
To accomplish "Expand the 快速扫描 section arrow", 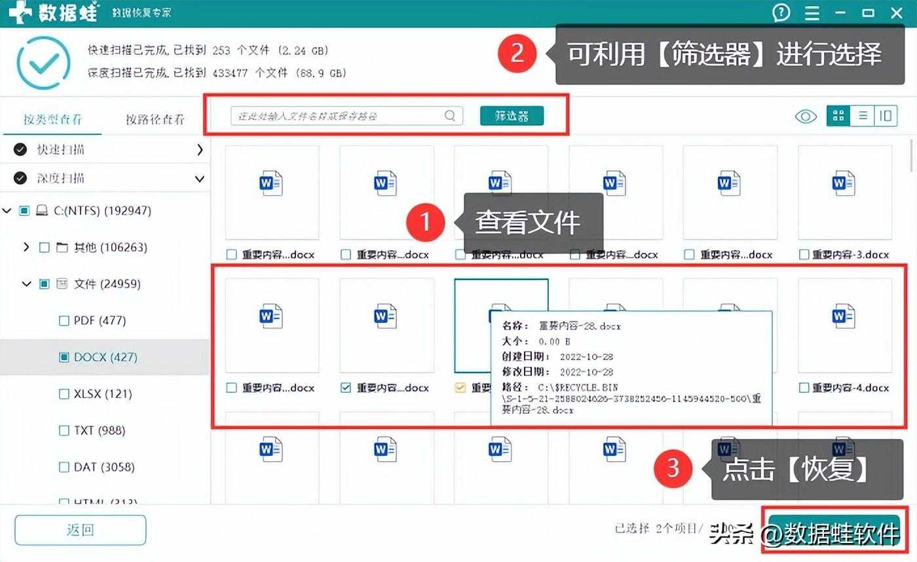I will (x=200, y=150).
